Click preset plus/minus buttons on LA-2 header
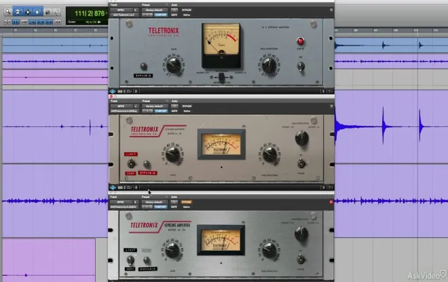The image size is (448, 282). (147, 14)
